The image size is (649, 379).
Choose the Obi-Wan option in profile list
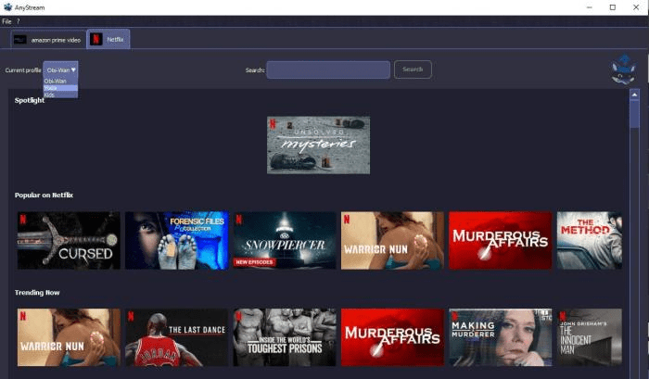(x=56, y=81)
